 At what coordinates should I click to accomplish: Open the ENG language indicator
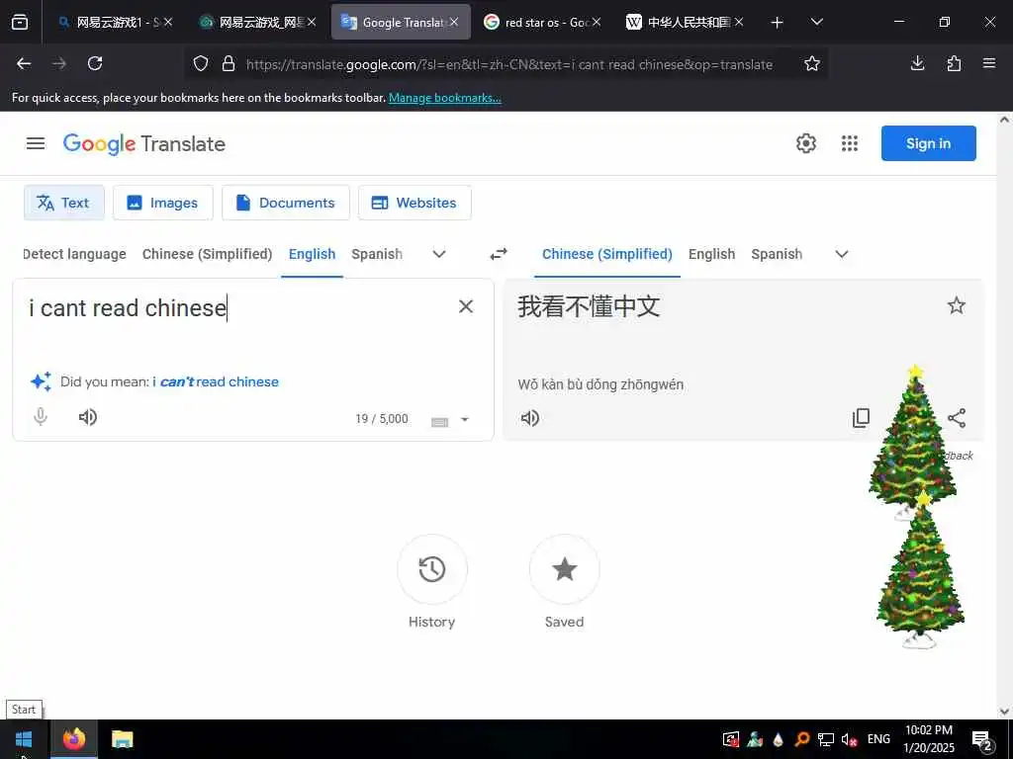point(878,739)
